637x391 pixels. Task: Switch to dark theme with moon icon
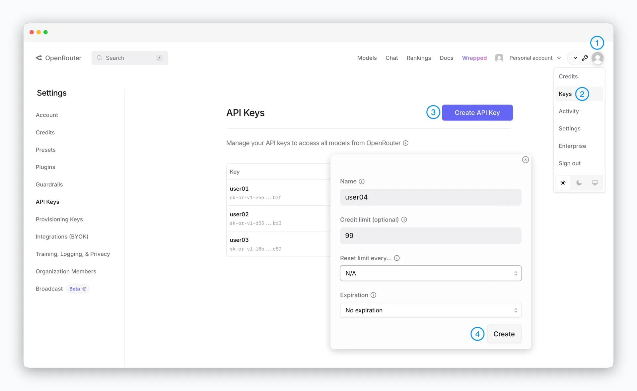click(579, 183)
